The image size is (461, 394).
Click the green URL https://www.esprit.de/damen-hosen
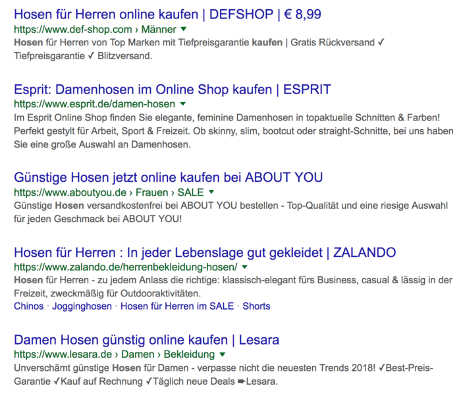click(x=95, y=104)
